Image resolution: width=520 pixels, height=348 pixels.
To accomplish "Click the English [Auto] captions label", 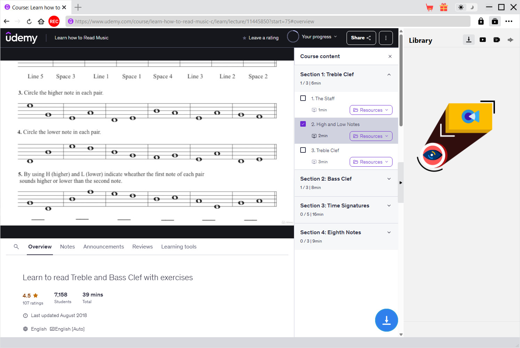I will click(x=67, y=329).
